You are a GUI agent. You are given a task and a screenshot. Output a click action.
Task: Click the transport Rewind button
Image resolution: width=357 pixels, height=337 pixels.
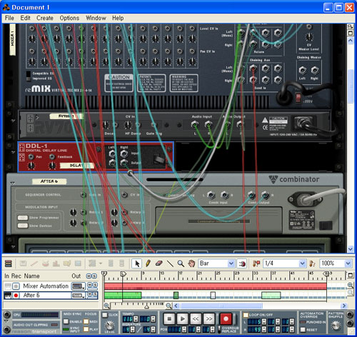pos(196,318)
